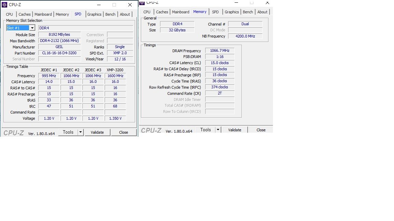Maximize the left CPU-Z SPD window
Screen dimensions: 394x221
(114, 5)
